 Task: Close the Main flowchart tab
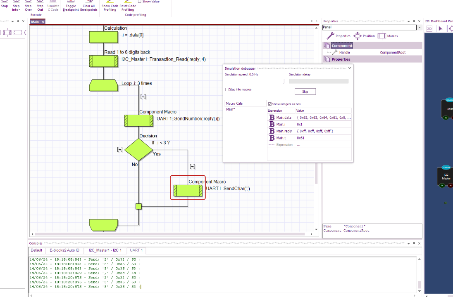[43, 22]
